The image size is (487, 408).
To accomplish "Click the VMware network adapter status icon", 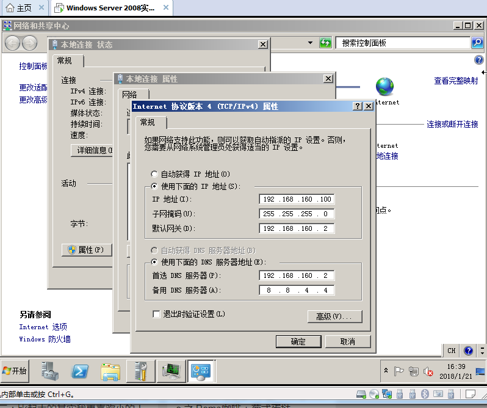I will (387, 394).
